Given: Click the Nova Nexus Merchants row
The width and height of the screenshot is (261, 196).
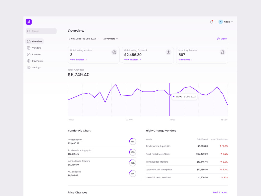Looking at the screenshot, I should coord(187,154).
